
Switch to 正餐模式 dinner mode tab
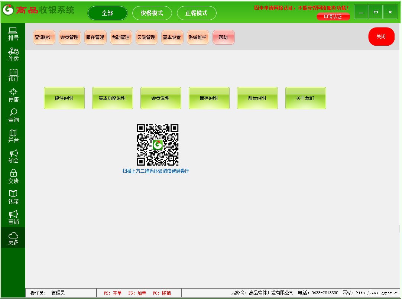point(197,13)
